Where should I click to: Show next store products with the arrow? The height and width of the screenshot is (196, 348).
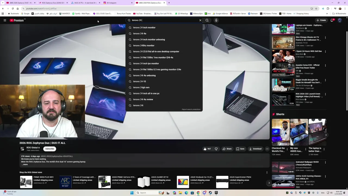(x=269, y=183)
